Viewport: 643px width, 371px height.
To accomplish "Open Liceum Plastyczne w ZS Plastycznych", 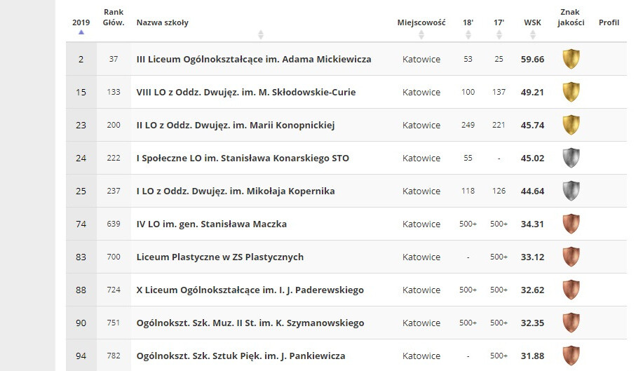I will pyautogui.click(x=220, y=257).
